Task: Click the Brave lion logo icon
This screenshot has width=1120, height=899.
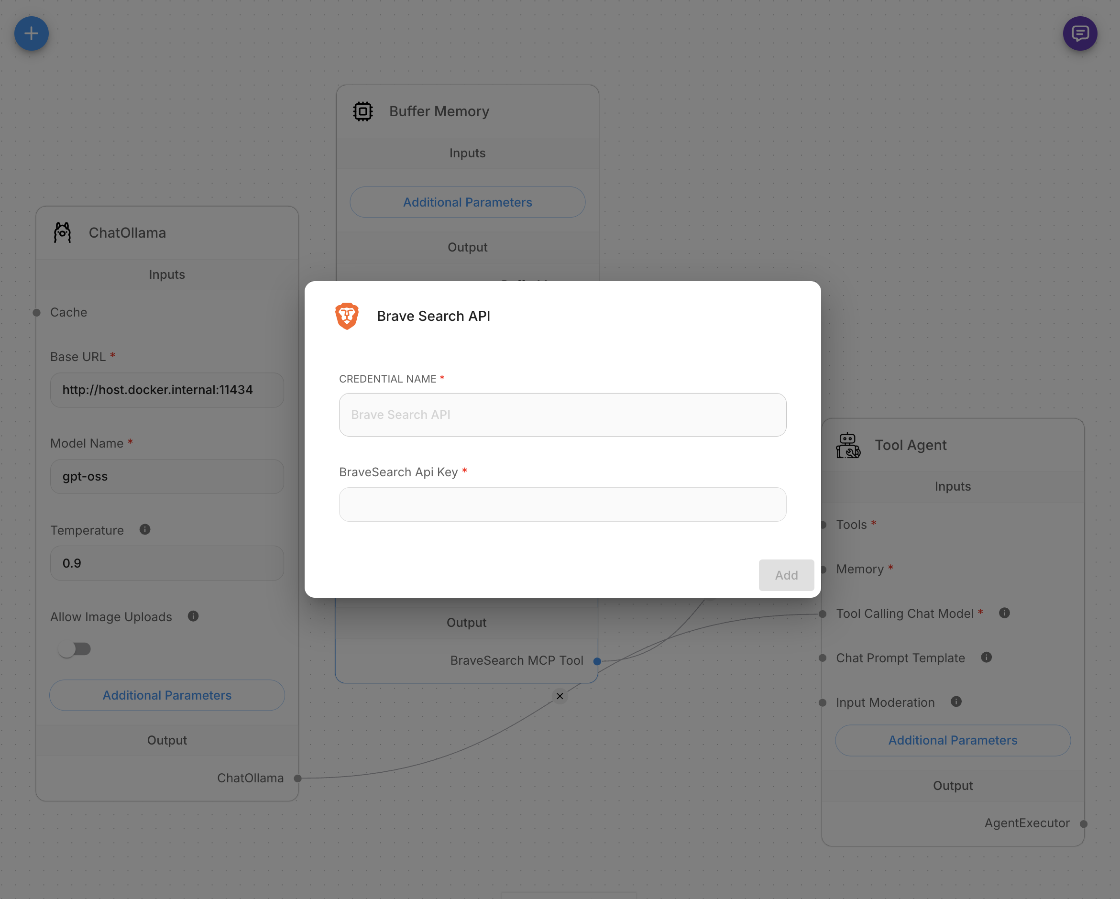Action: 347,316
